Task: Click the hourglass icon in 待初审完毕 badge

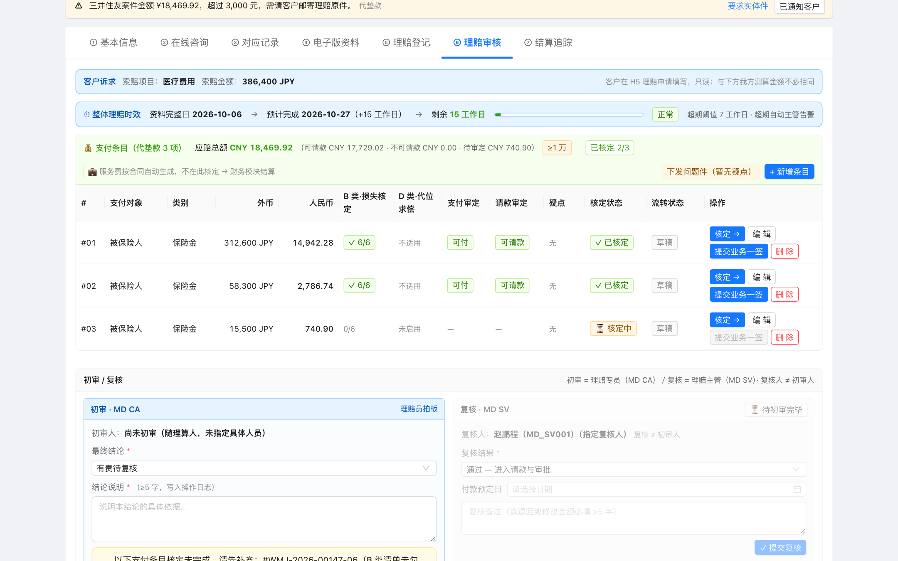Action: point(755,410)
